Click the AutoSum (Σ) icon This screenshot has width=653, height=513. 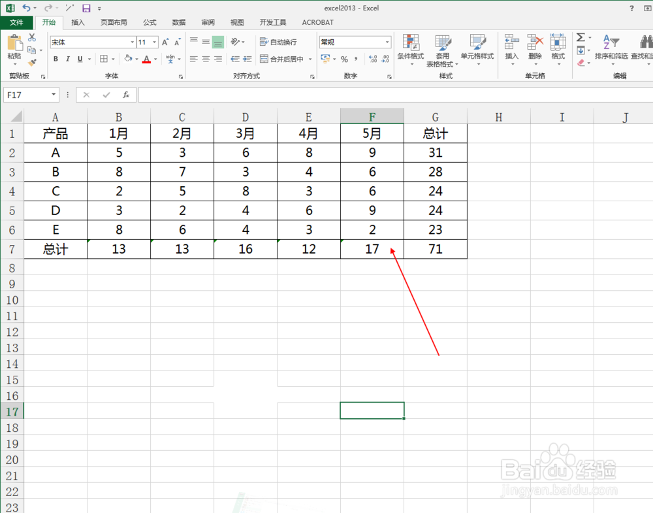580,37
